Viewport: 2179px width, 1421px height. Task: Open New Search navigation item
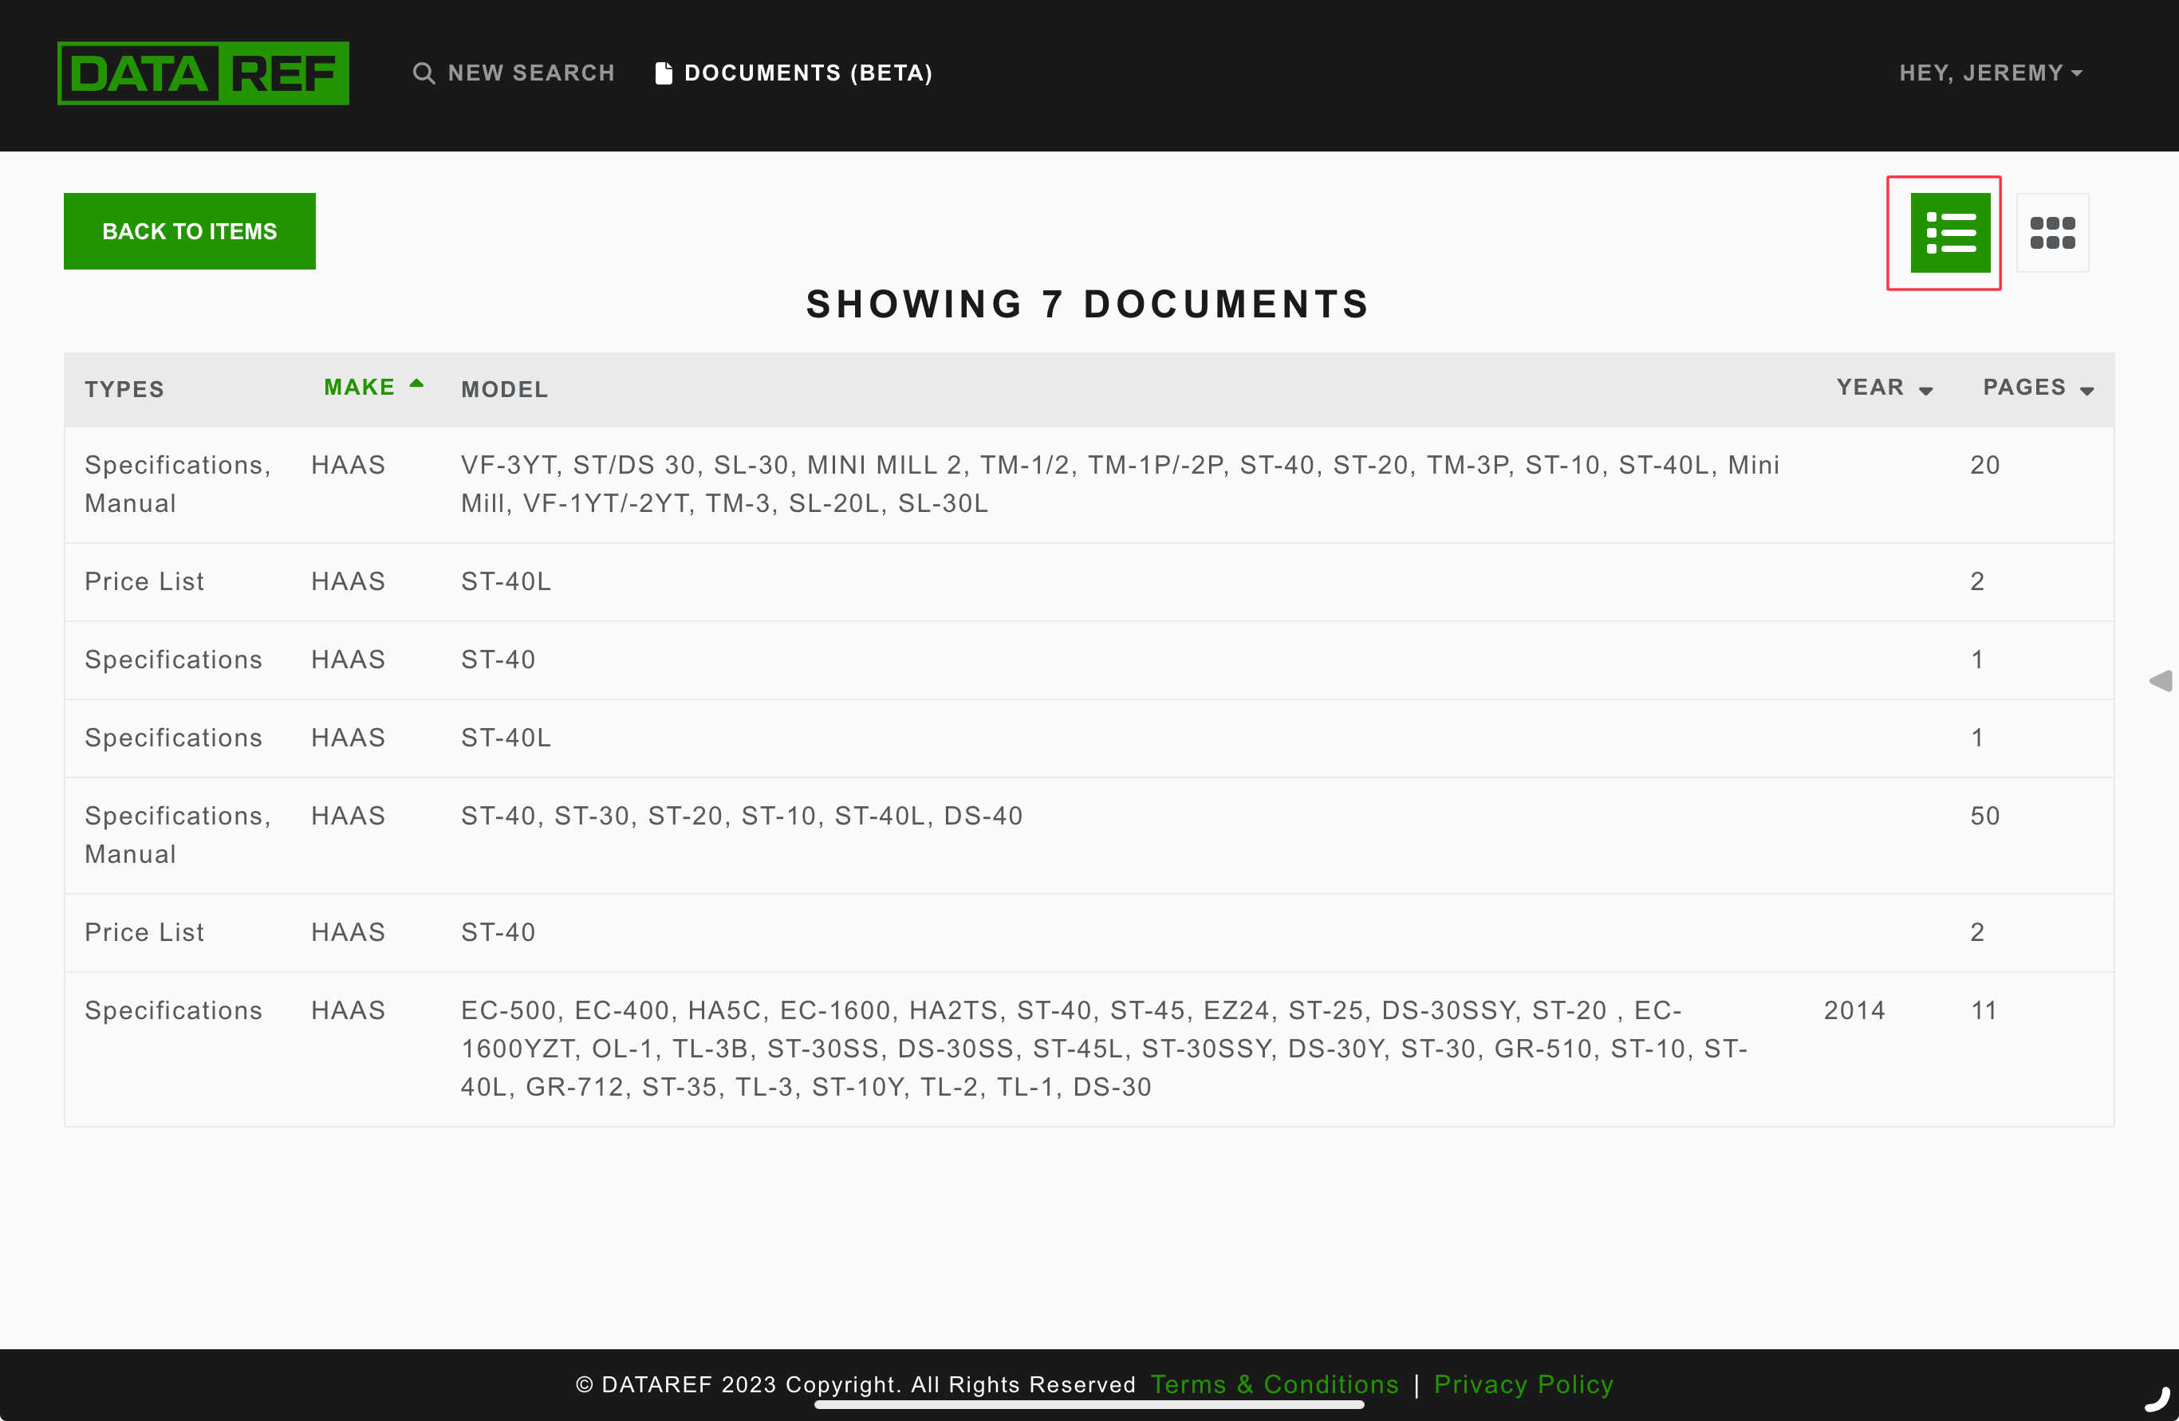click(530, 73)
